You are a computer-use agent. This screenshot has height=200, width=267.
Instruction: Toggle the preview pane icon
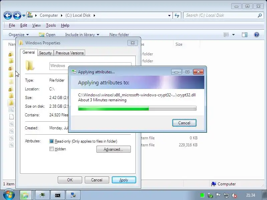click(245, 35)
